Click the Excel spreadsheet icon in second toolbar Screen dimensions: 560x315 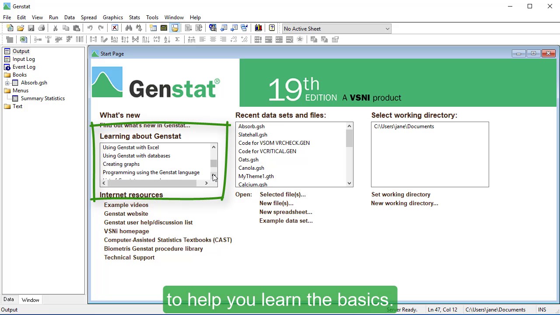[24, 39]
